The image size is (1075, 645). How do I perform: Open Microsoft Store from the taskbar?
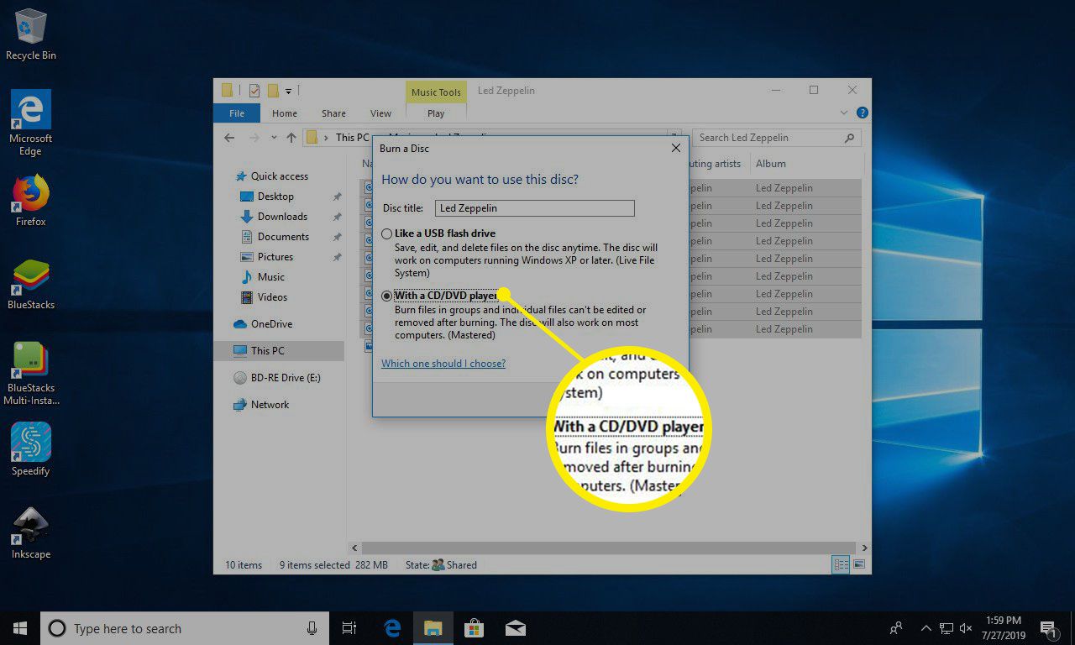[474, 628]
